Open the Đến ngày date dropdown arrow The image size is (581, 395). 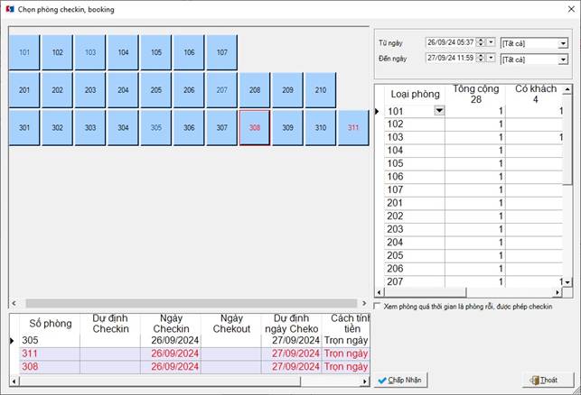pyautogui.click(x=491, y=58)
